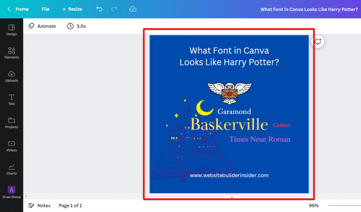Screen dimensions: 361x212
Task: Open the Charts panel
Action: point(11,169)
